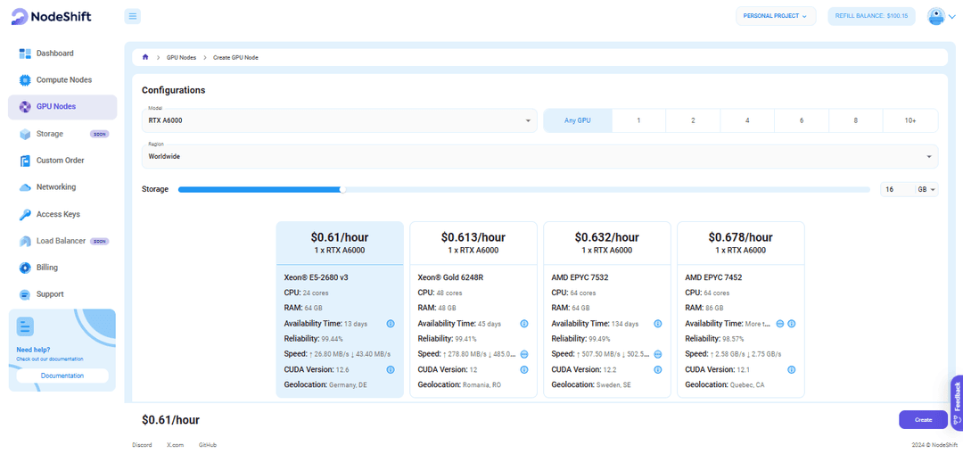Expand the account chevron next to avatar
Image resolution: width=963 pixels, height=454 pixels.
[x=952, y=17]
